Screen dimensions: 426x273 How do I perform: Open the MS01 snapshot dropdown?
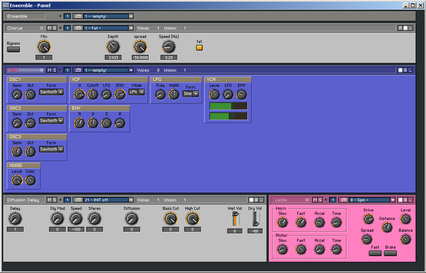pos(131,70)
